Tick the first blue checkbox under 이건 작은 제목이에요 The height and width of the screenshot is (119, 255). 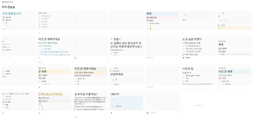[42, 52]
